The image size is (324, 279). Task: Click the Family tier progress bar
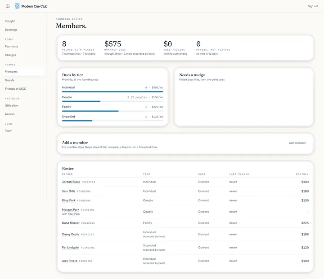pyautogui.click(x=112, y=111)
